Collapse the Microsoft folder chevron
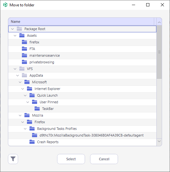 [x=20, y=82]
